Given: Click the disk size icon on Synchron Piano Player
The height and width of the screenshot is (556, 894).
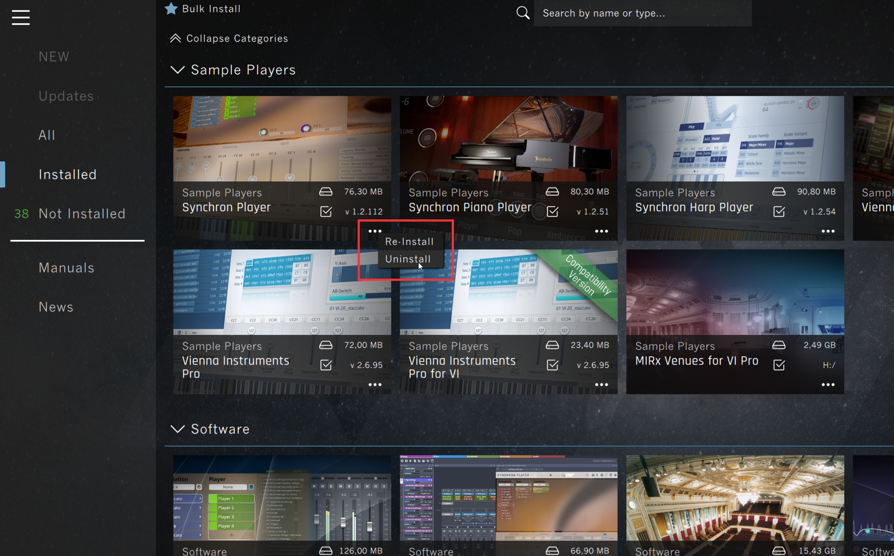Looking at the screenshot, I should click(553, 192).
